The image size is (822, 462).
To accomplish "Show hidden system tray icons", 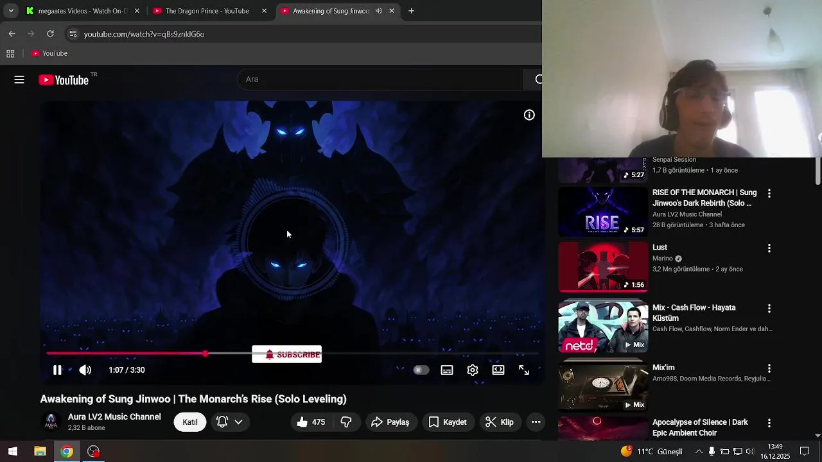I will pos(699,452).
